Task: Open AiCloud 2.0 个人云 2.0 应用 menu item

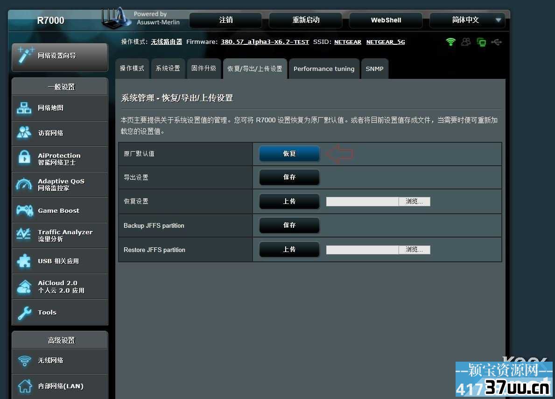Action: tap(60, 287)
